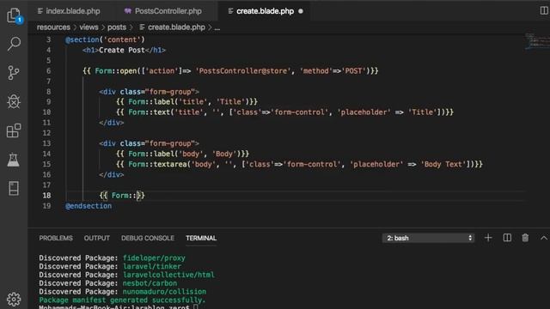Maximize panel using the up chevron
This screenshot has height=309, width=550.
point(544,238)
